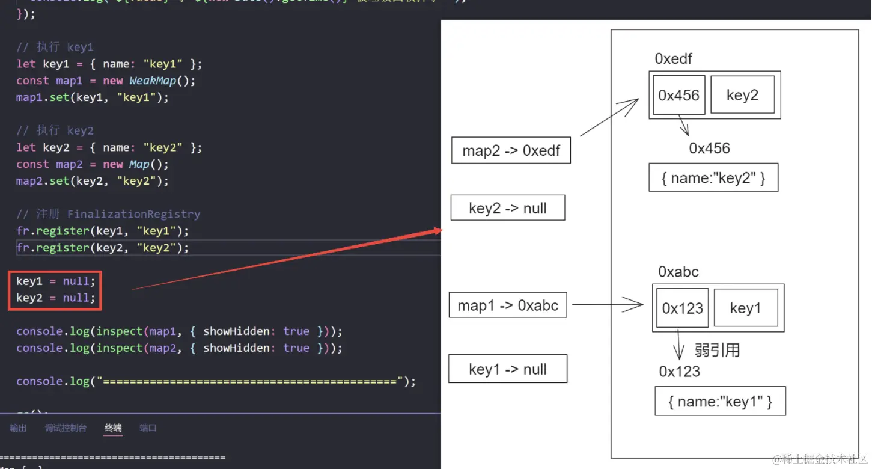The width and height of the screenshot is (872, 469).
Task: Click the line fr.register(key1, "key1");
Action: [x=103, y=231]
